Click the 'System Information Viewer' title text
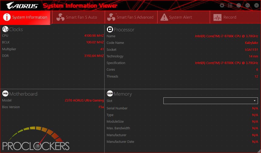 (x=80, y=6)
